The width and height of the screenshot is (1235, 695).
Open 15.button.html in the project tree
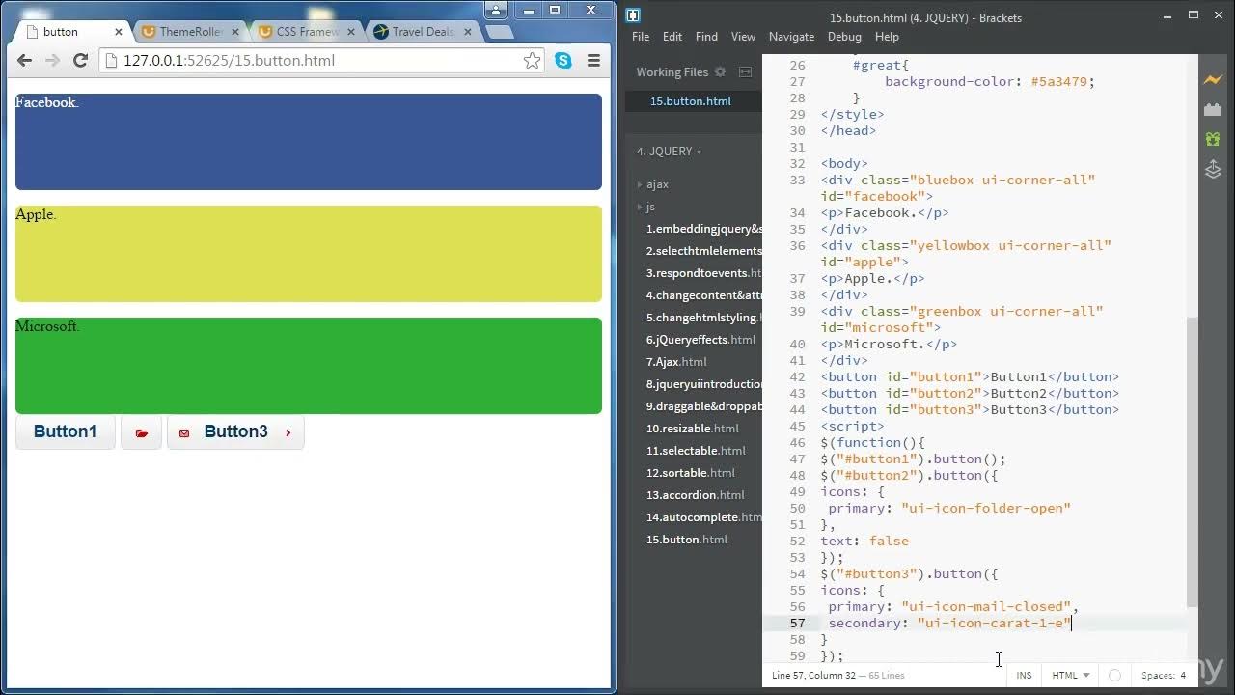click(x=687, y=540)
